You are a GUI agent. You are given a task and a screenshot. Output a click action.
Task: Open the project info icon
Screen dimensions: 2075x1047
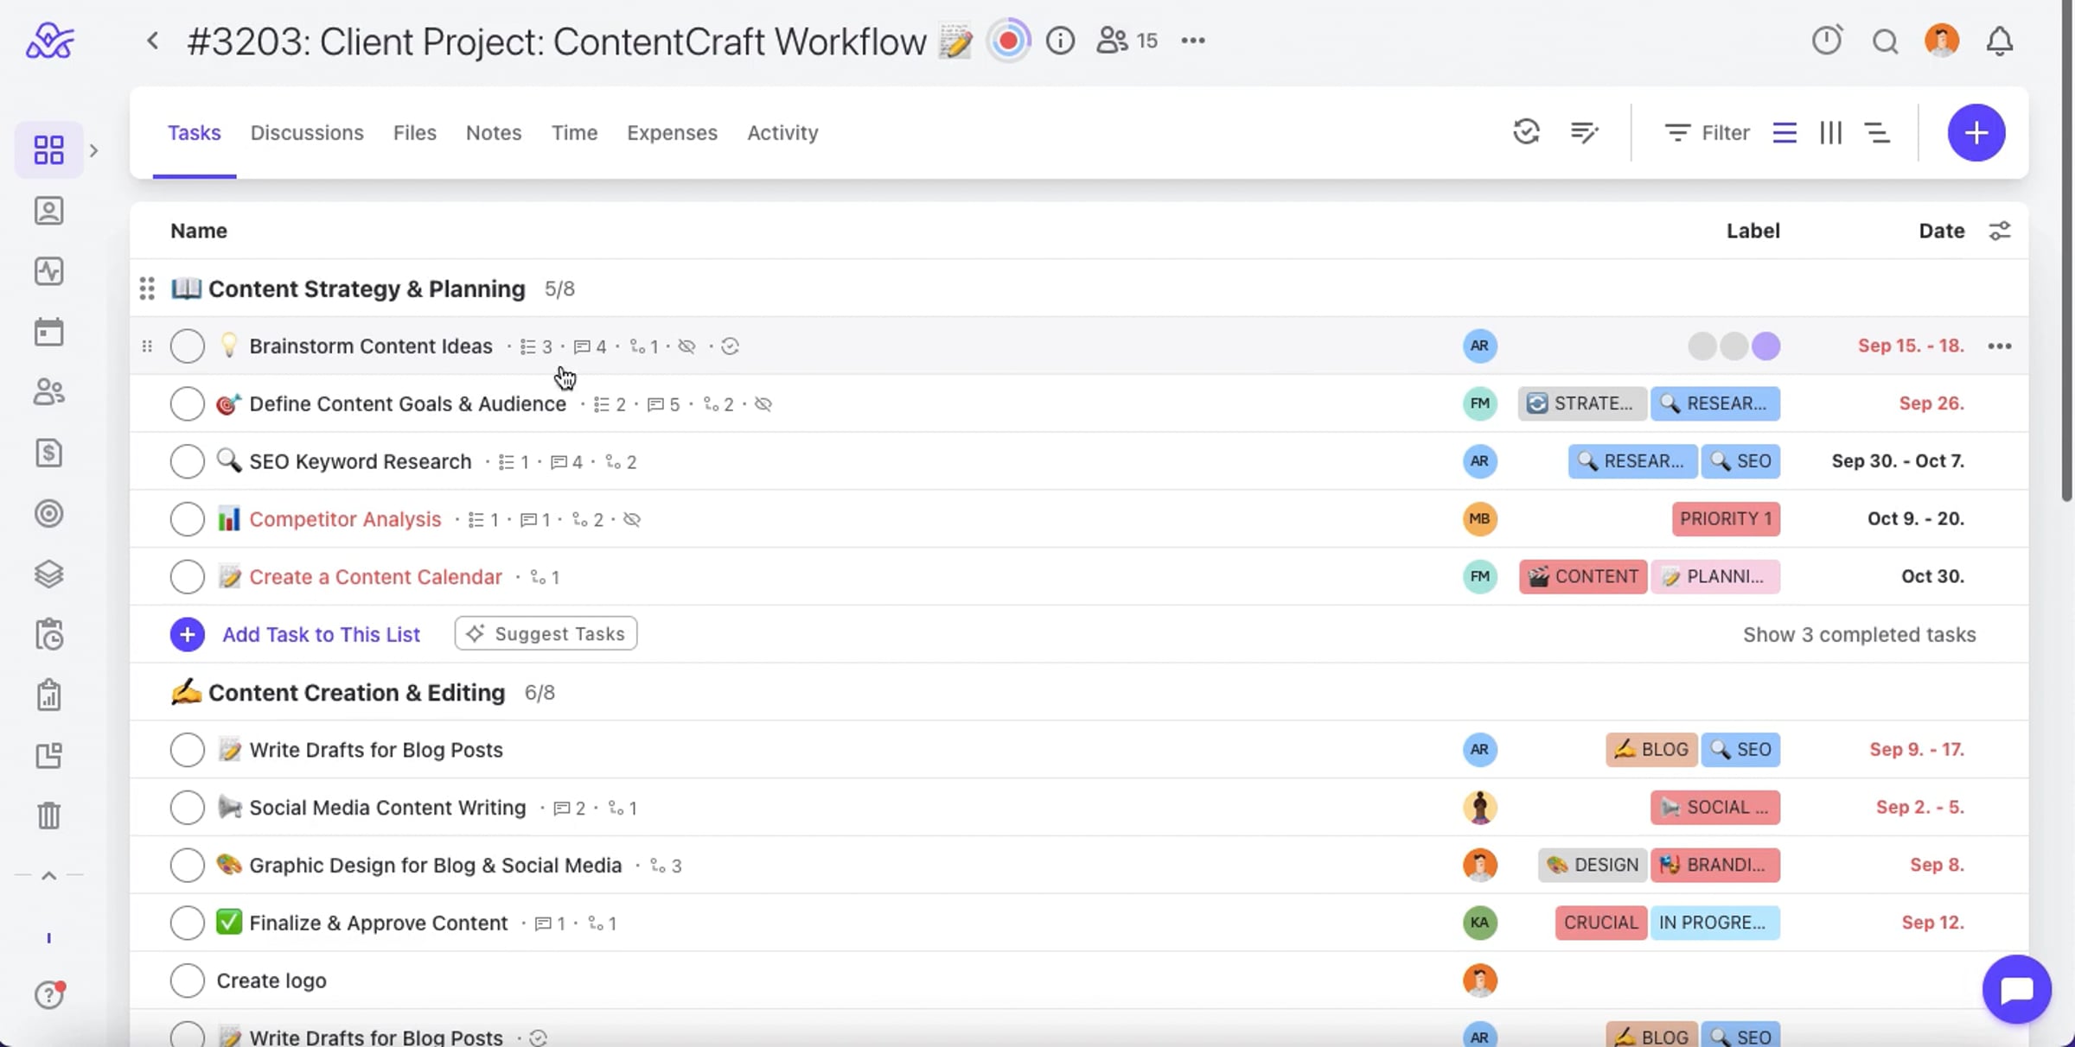click(x=1060, y=41)
